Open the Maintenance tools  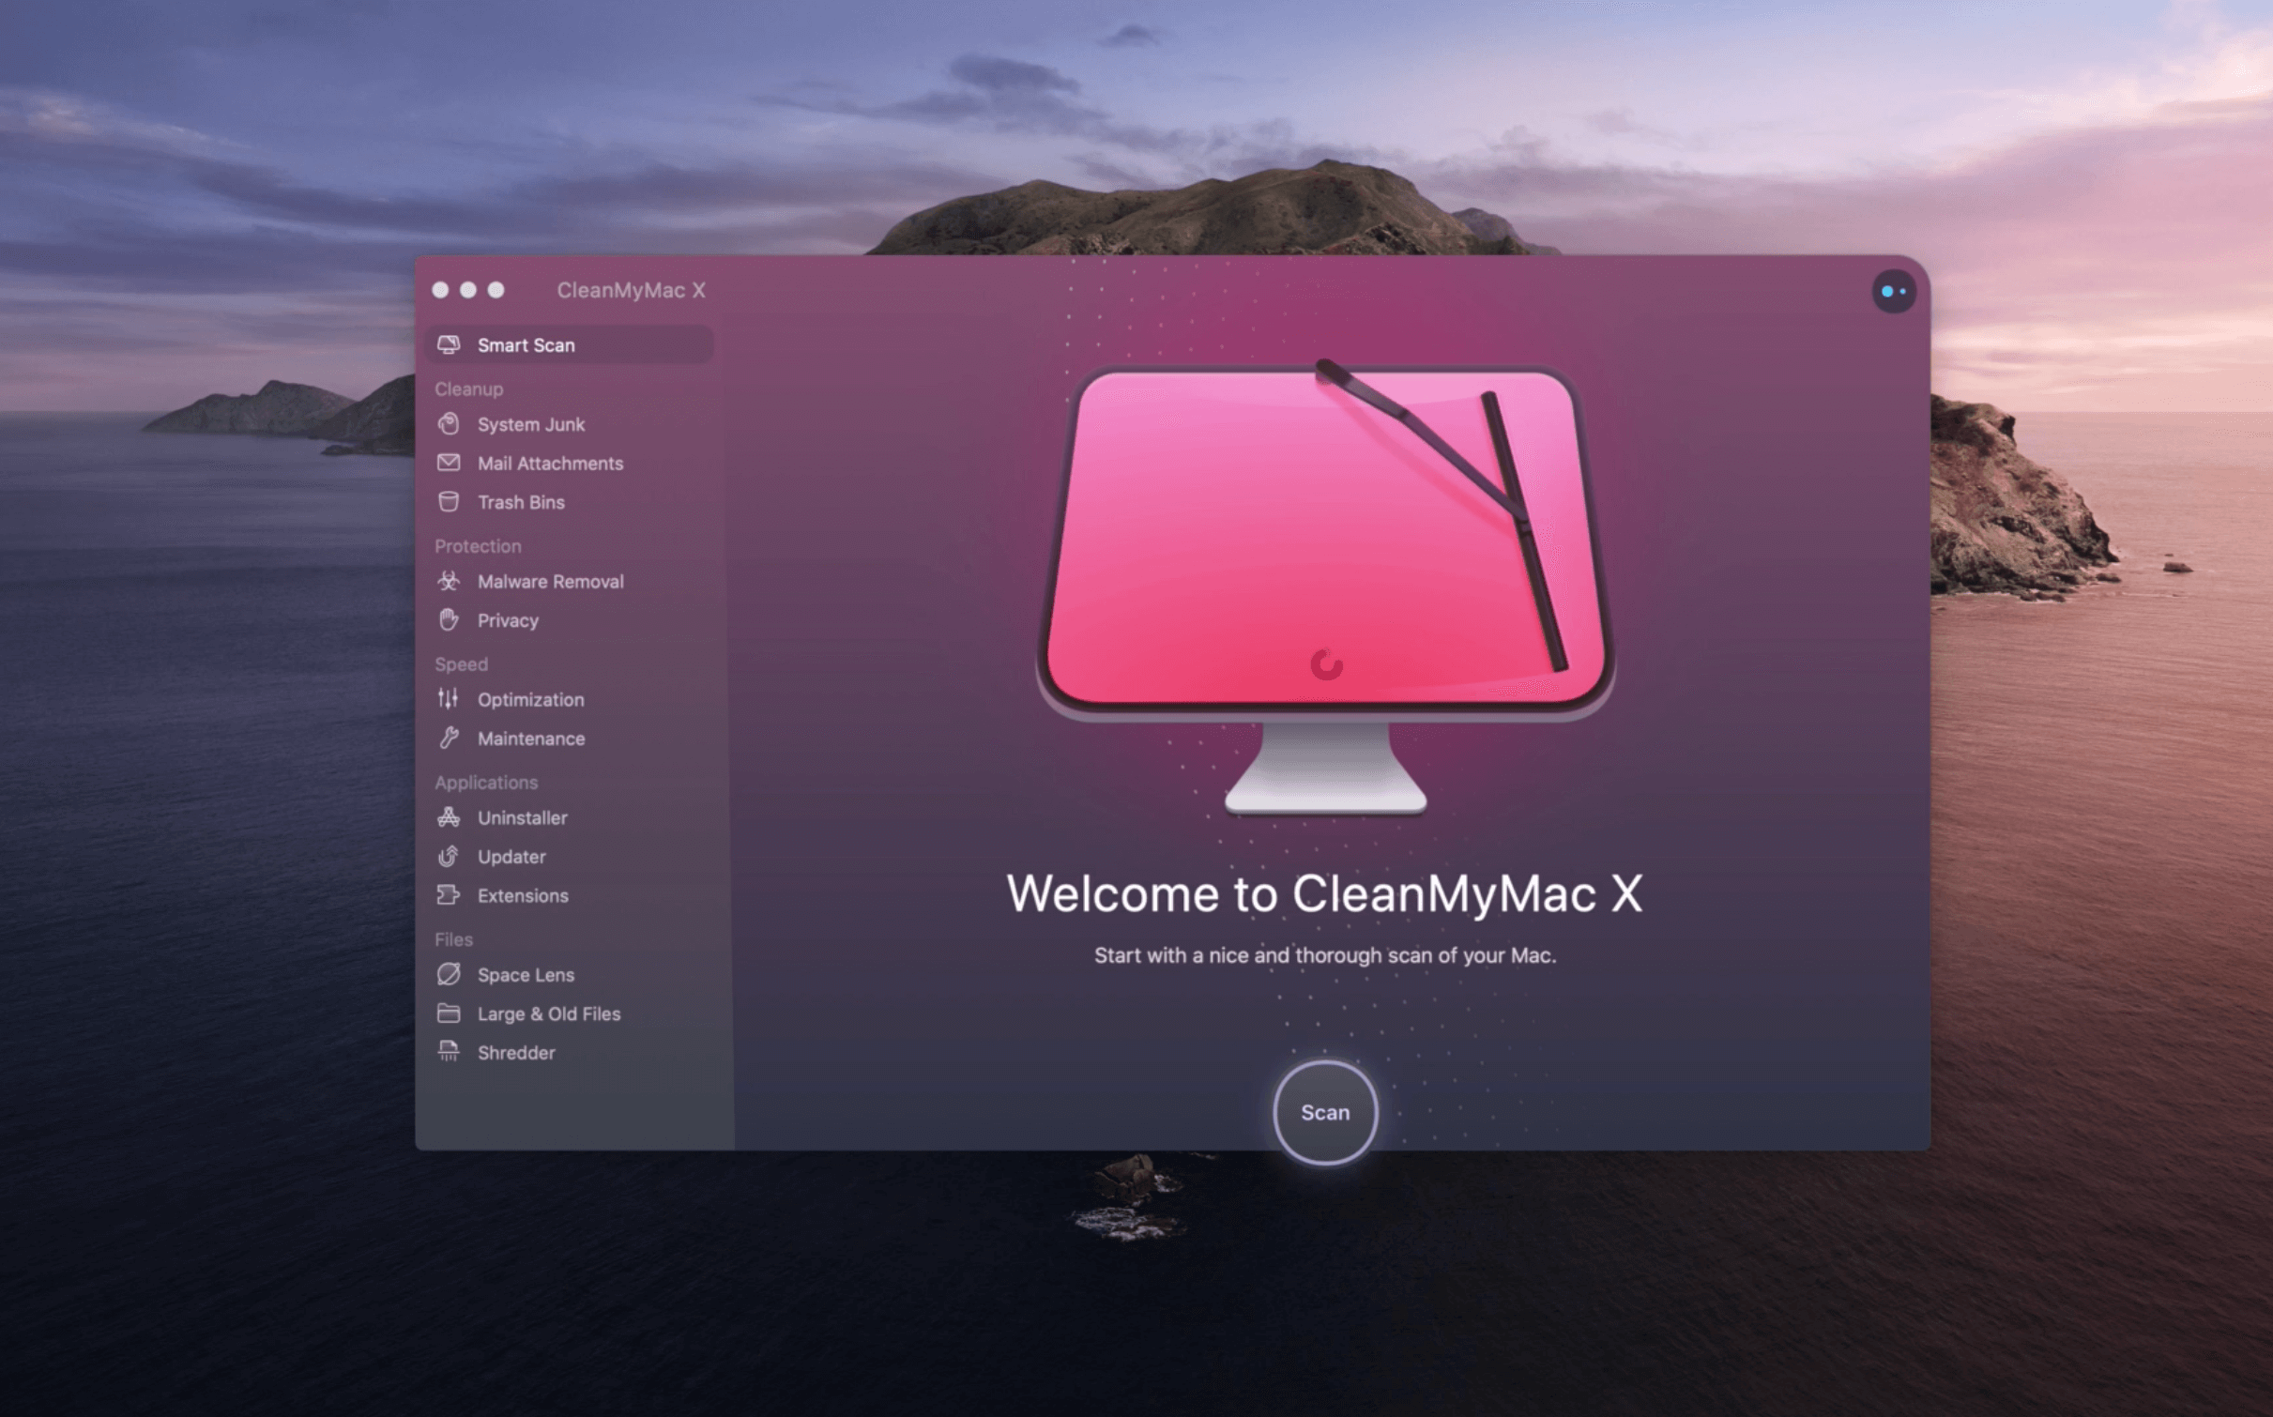569,739
